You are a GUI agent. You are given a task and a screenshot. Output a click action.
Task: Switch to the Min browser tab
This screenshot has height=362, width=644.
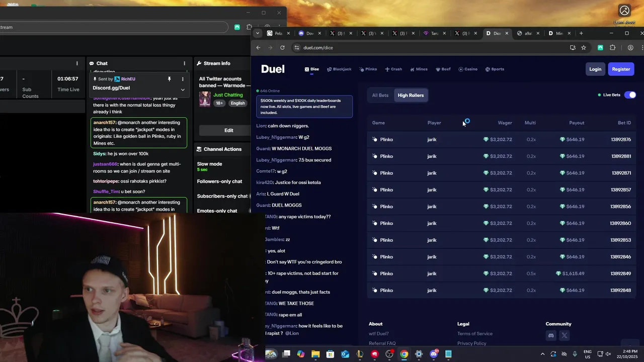(x=558, y=33)
